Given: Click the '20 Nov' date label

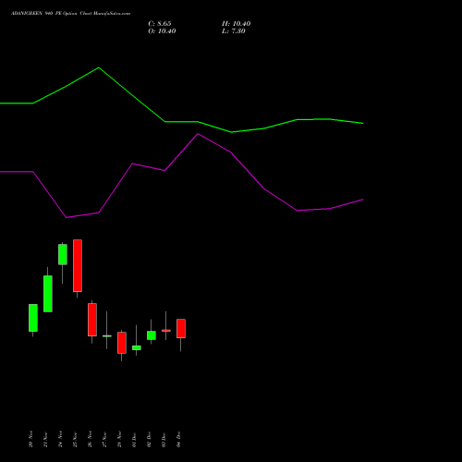Looking at the screenshot, I should [30, 439].
